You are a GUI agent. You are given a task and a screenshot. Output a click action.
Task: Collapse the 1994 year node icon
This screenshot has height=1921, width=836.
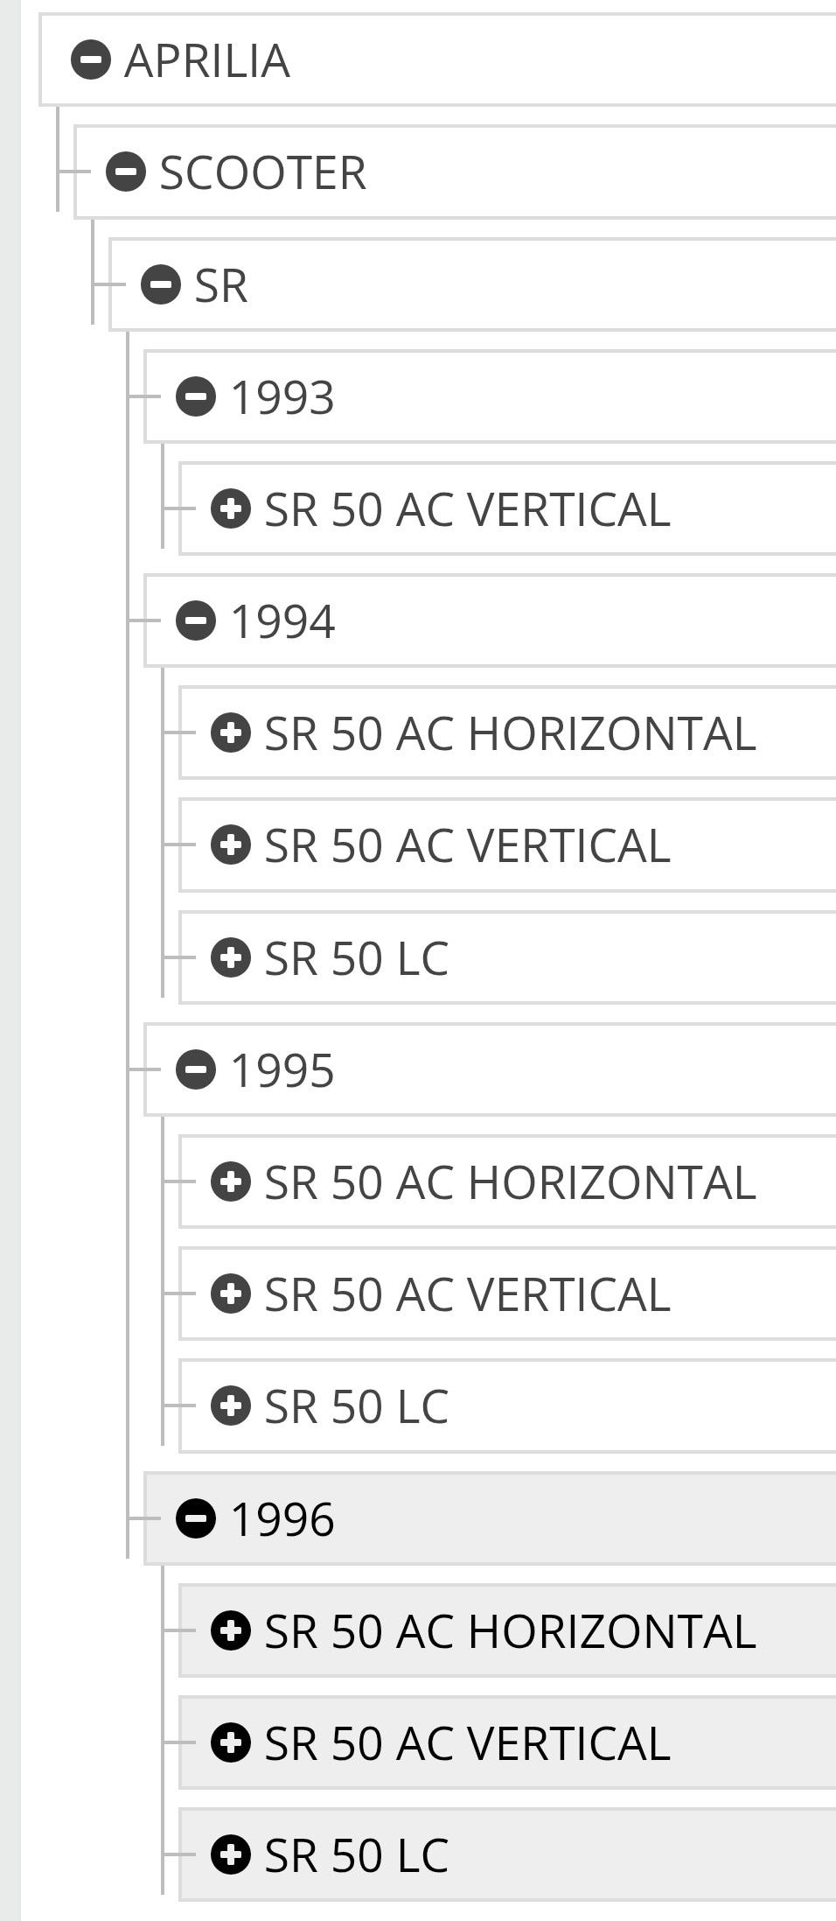(x=196, y=621)
